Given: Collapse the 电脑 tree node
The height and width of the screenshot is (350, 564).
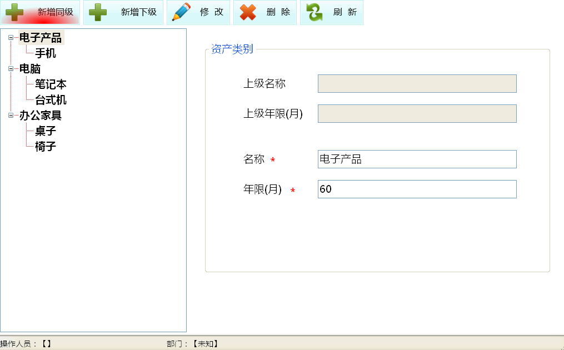Looking at the screenshot, I should 11,69.
